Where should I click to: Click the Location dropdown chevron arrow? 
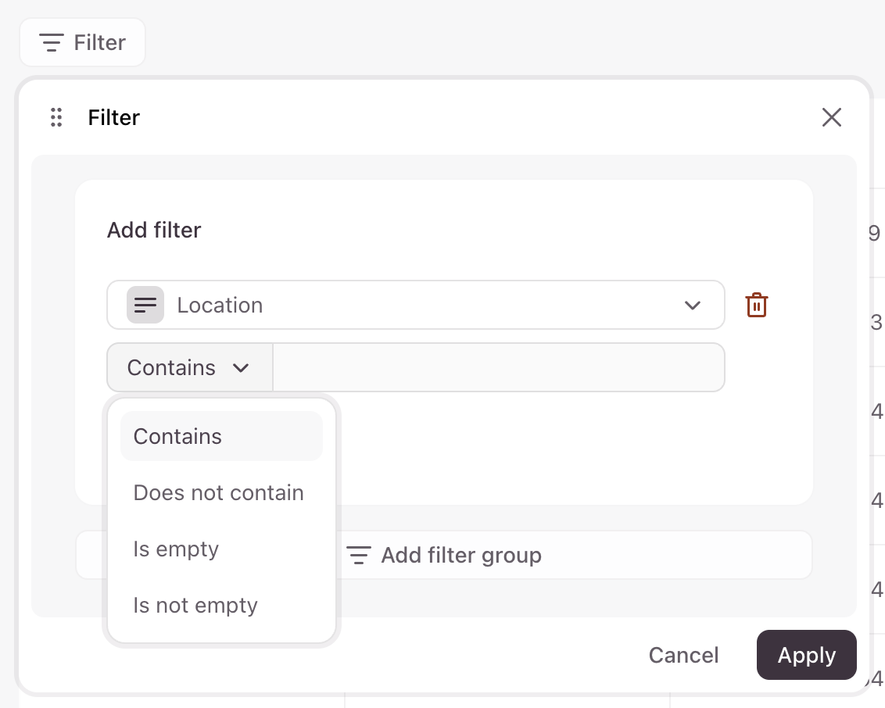click(x=692, y=305)
